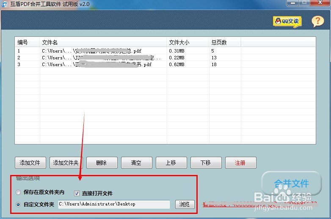Start merging with 合并文件 button

pos(292,183)
